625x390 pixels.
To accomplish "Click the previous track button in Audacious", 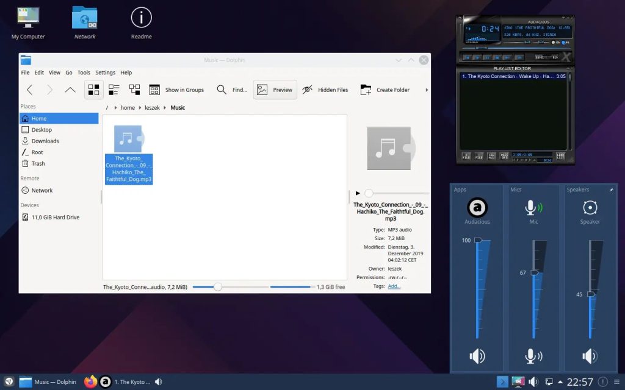I will tap(467, 57).
